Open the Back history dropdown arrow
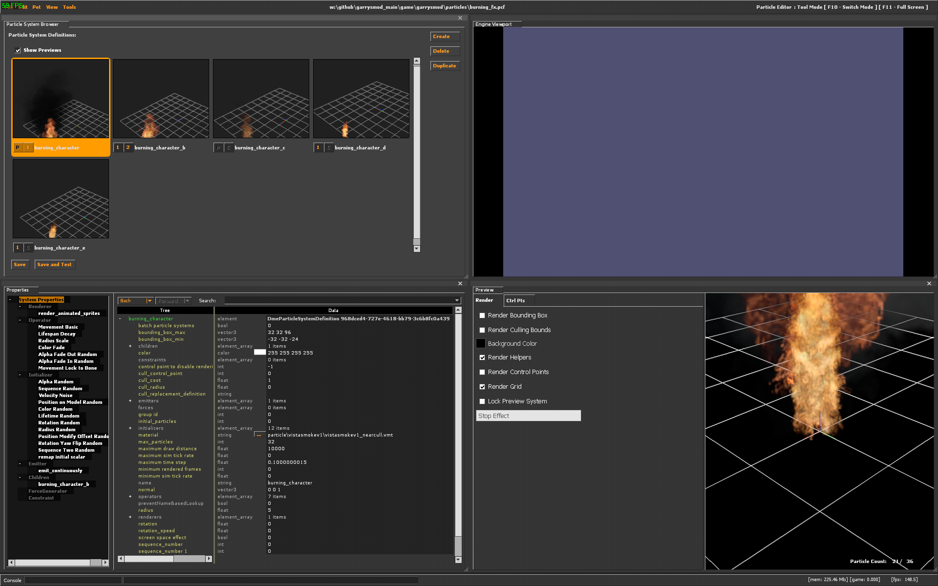The image size is (938, 586). point(149,301)
